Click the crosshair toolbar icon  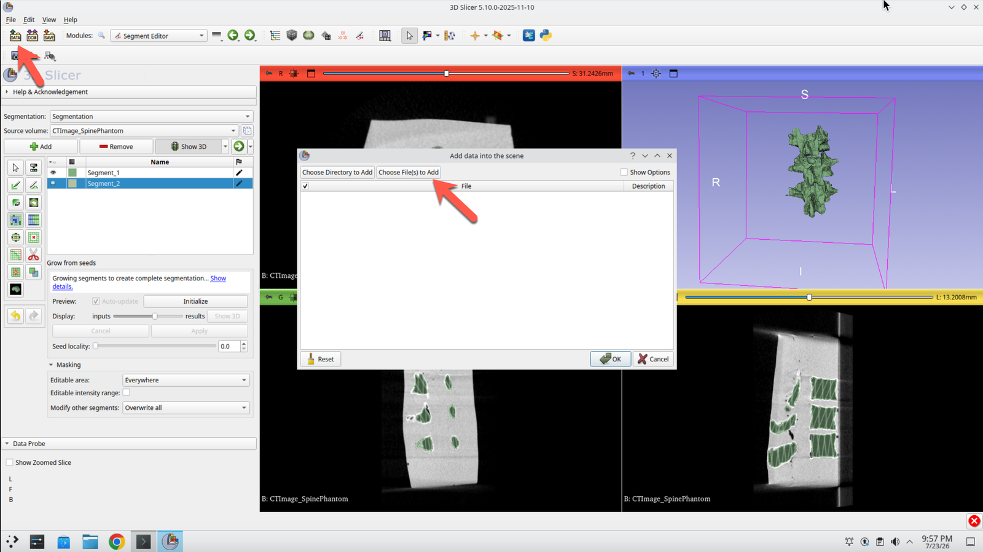click(x=474, y=36)
